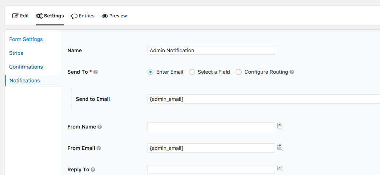Go to Form Settings section
The image size is (380, 175).
26,39
